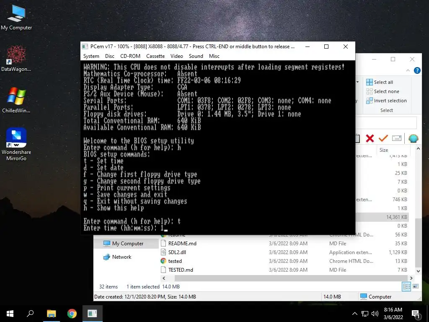Show hidden system tray icons
429x322 pixels.
click(x=354, y=314)
